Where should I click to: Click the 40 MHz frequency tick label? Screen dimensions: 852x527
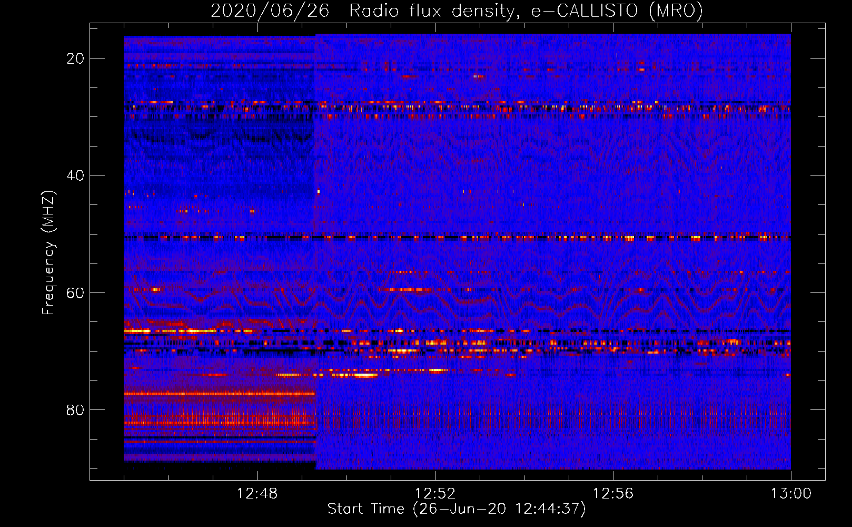(75, 175)
